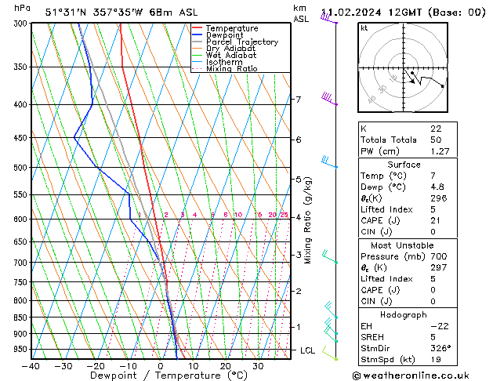This screenshot has width=493, height=381.
Task: Click the surface 'Dewp (°C)' value 4.8
Action: (x=437, y=187)
